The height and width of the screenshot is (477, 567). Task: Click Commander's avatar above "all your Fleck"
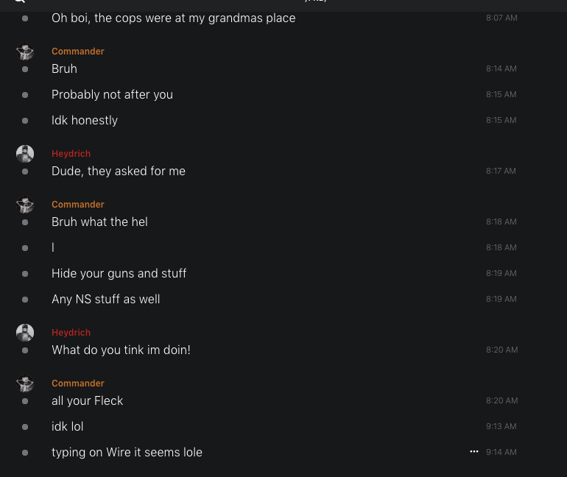[x=25, y=384]
